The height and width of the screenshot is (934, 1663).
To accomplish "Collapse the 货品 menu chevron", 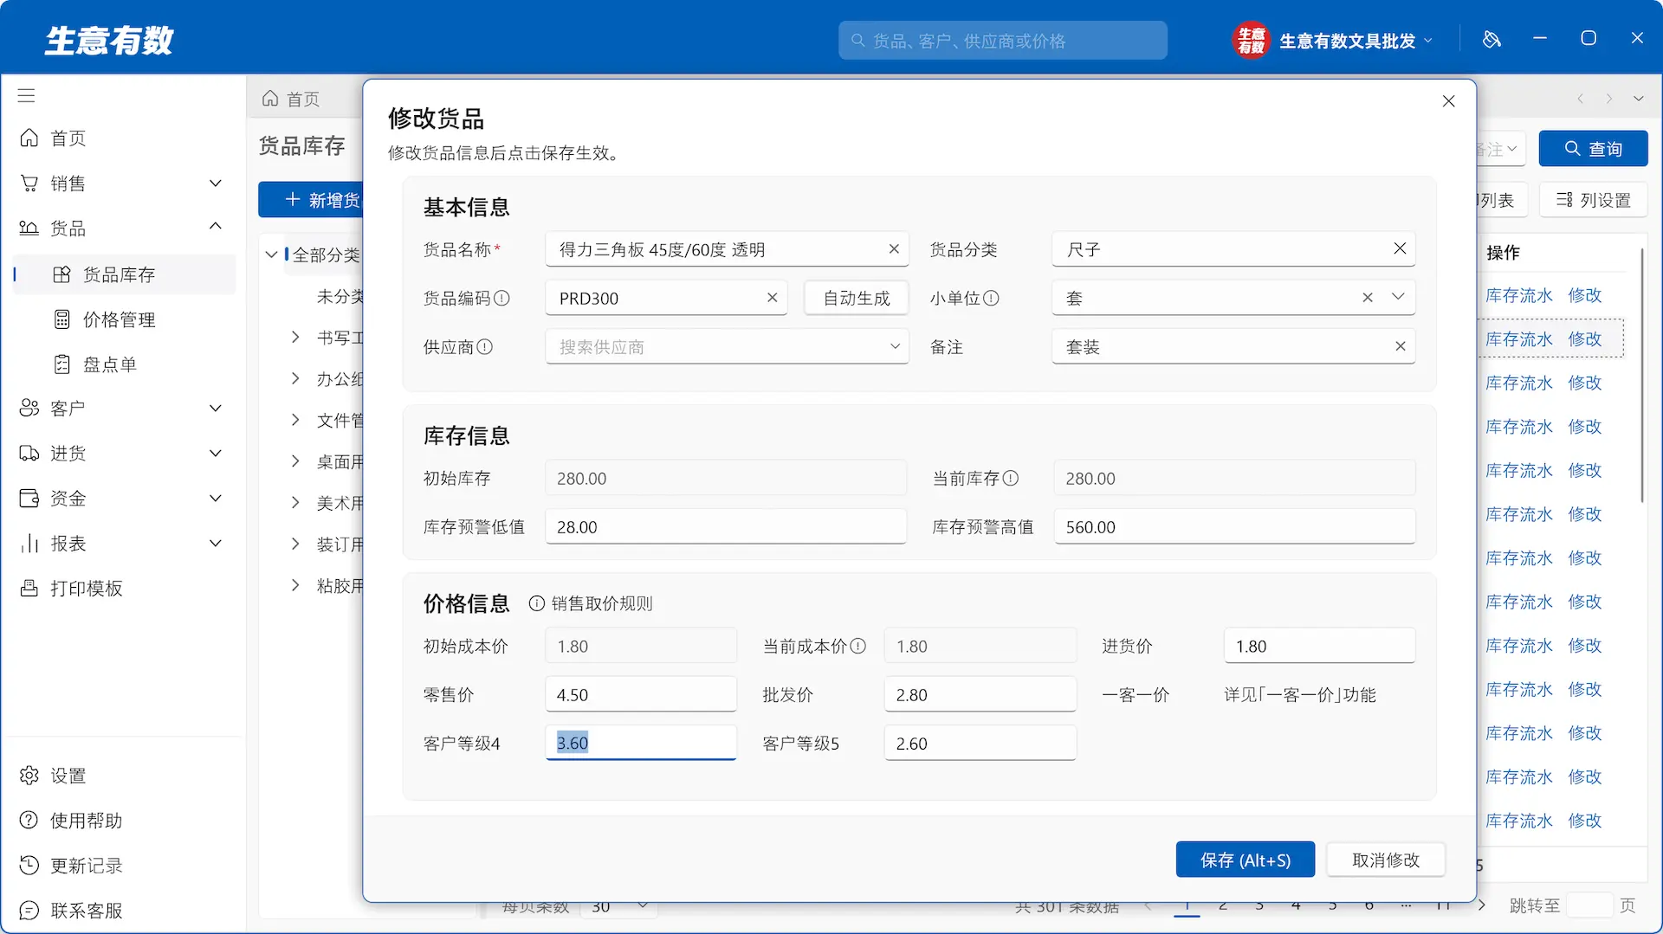I will point(216,227).
